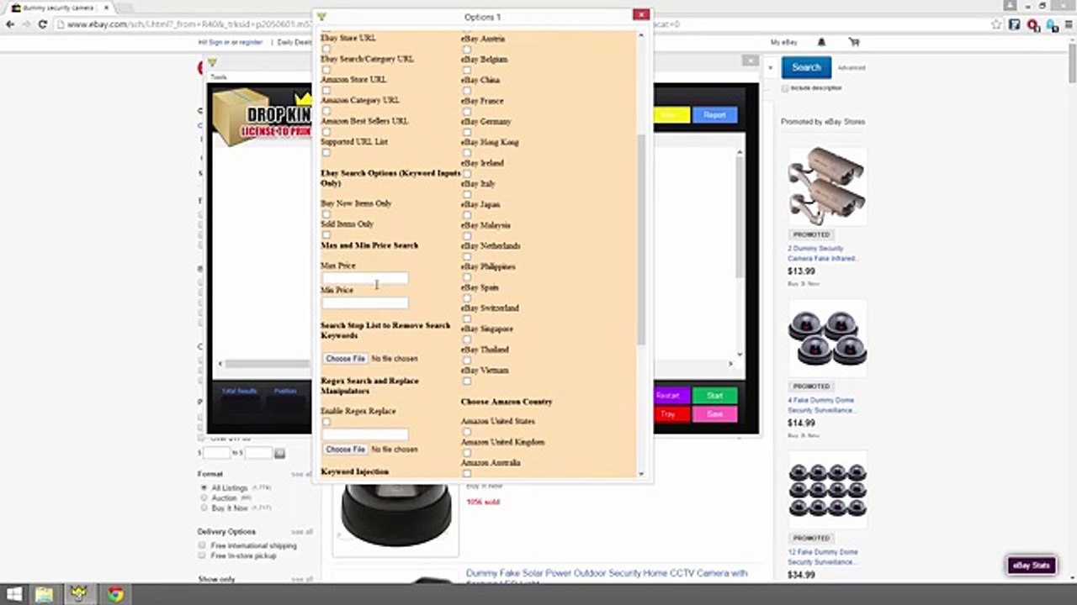Screen dimensions: 1077x605
Task: Click the Max Price input field
Action: [x=365, y=278]
